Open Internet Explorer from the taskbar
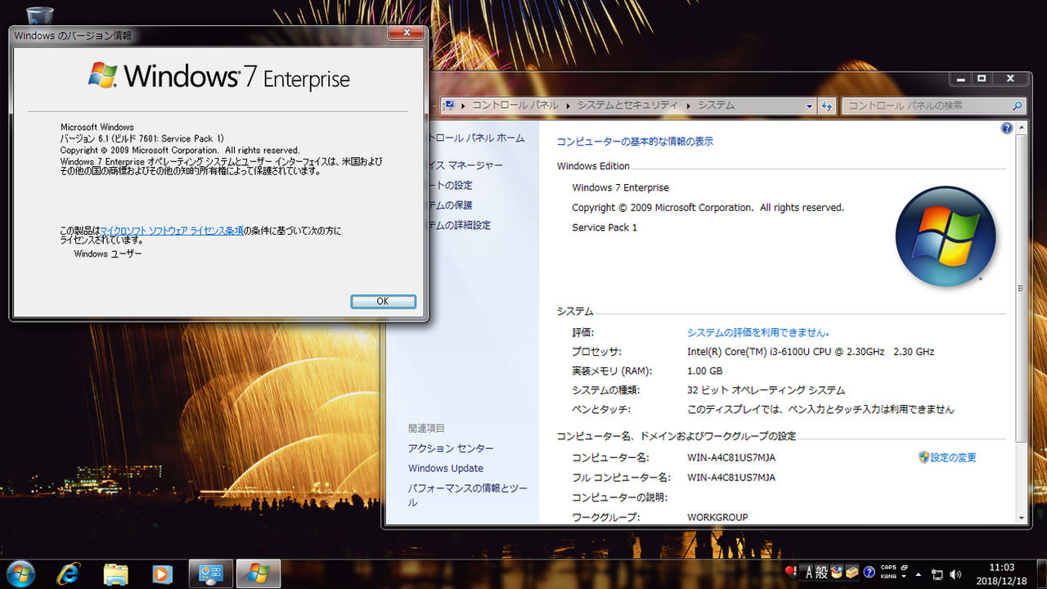Image resolution: width=1047 pixels, height=589 pixels. [x=68, y=574]
